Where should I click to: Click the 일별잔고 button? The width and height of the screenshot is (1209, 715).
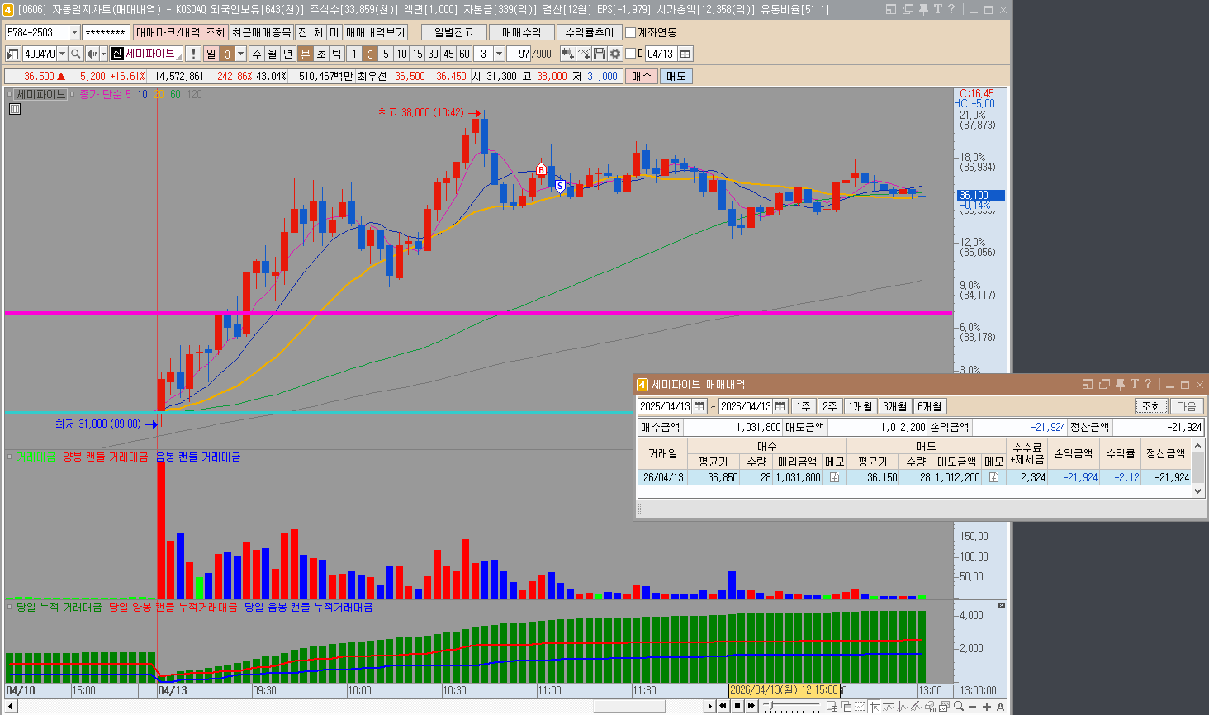click(x=454, y=32)
